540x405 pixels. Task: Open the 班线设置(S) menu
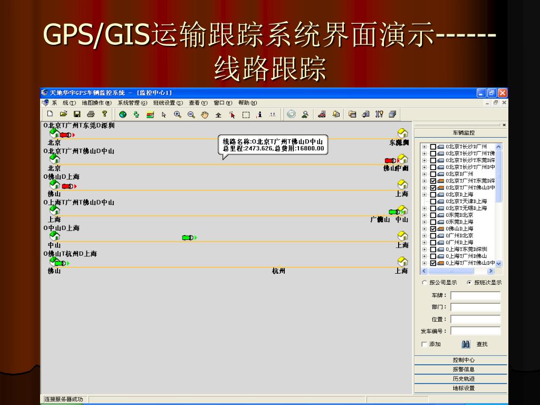tap(168, 103)
